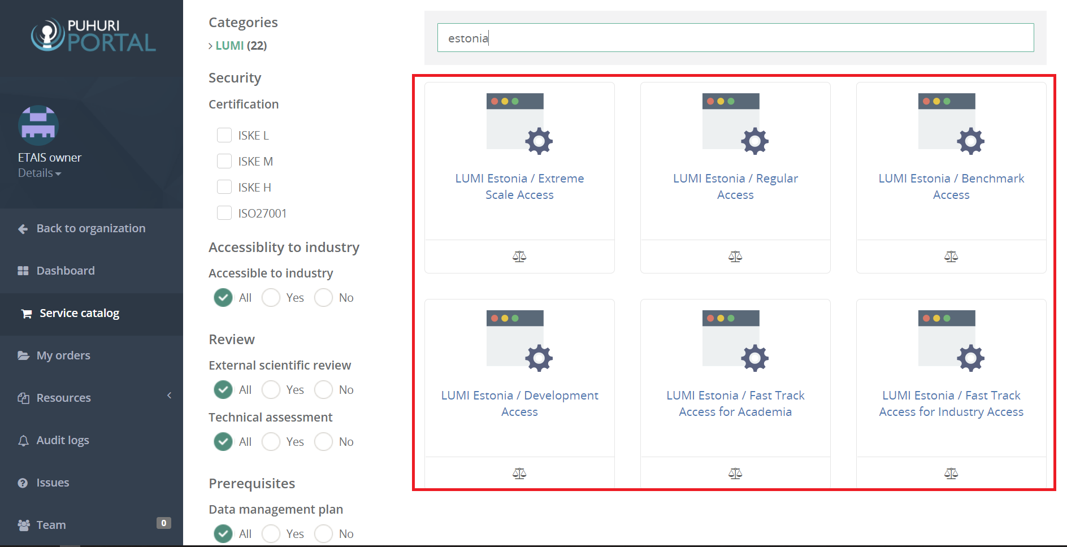Select Yes for External scientific review

(271, 389)
